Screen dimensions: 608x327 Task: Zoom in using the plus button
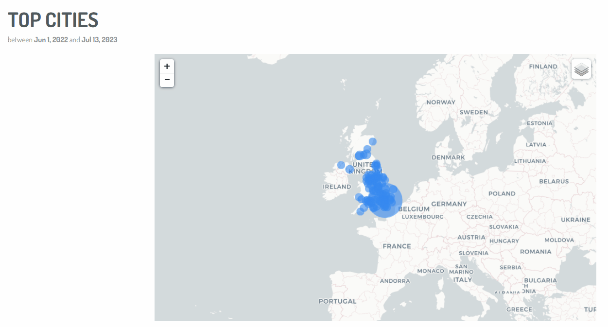click(x=167, y=67)
